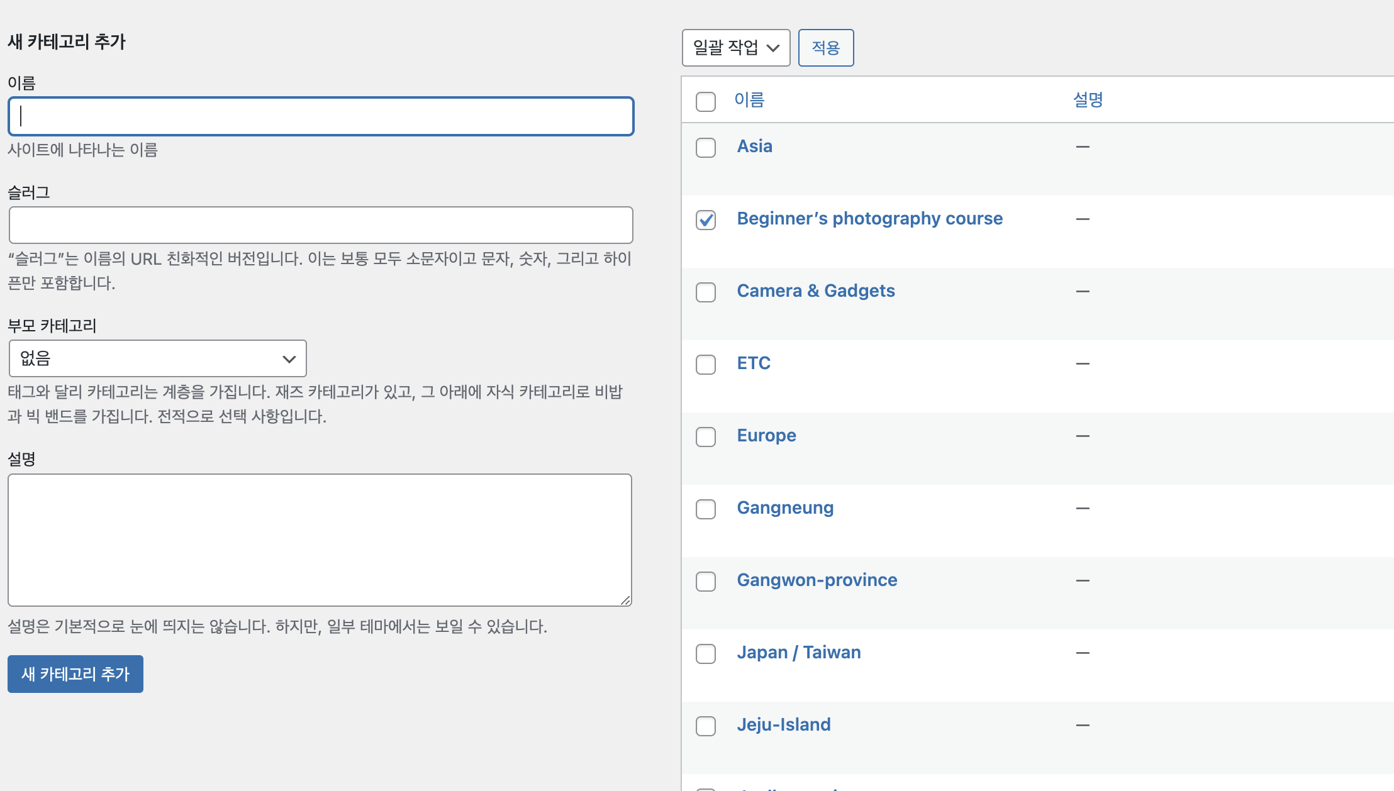
Task: Open the 일괄 작업 bulk actions dropdown
Action: coord(735,48)
